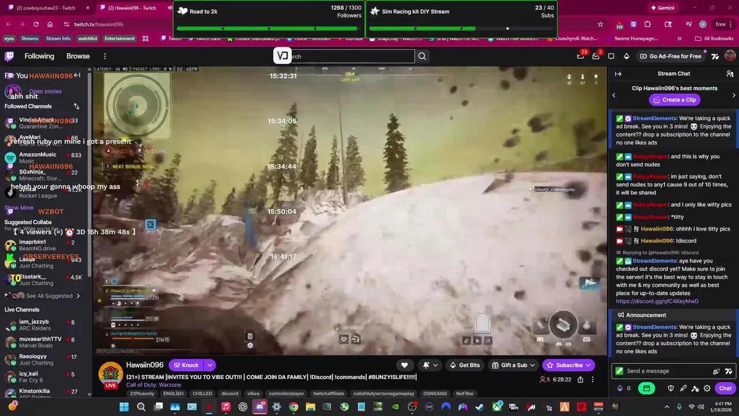739x416 pixels.
Task: Open Windows Start menu
Action: 124,407
